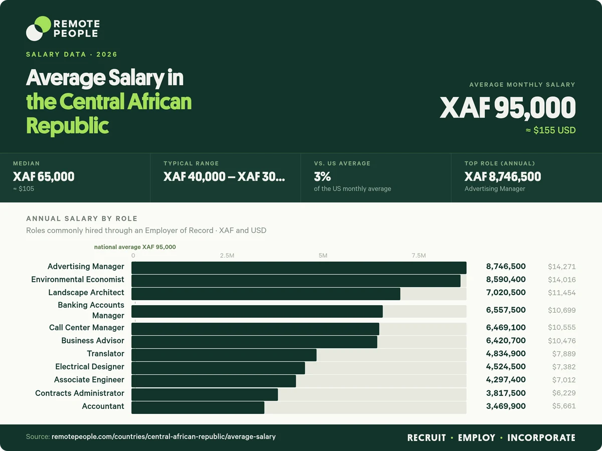602x451 pixels.
Task: Click the top role value 'XAF 8,746,500'
Action: pos(503,176)
